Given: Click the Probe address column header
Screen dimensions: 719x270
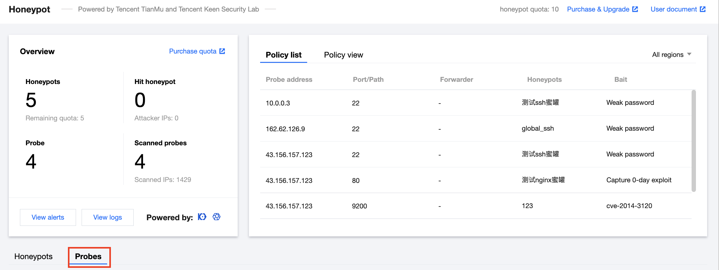Looking at the screenshot, I should (289, 80).
